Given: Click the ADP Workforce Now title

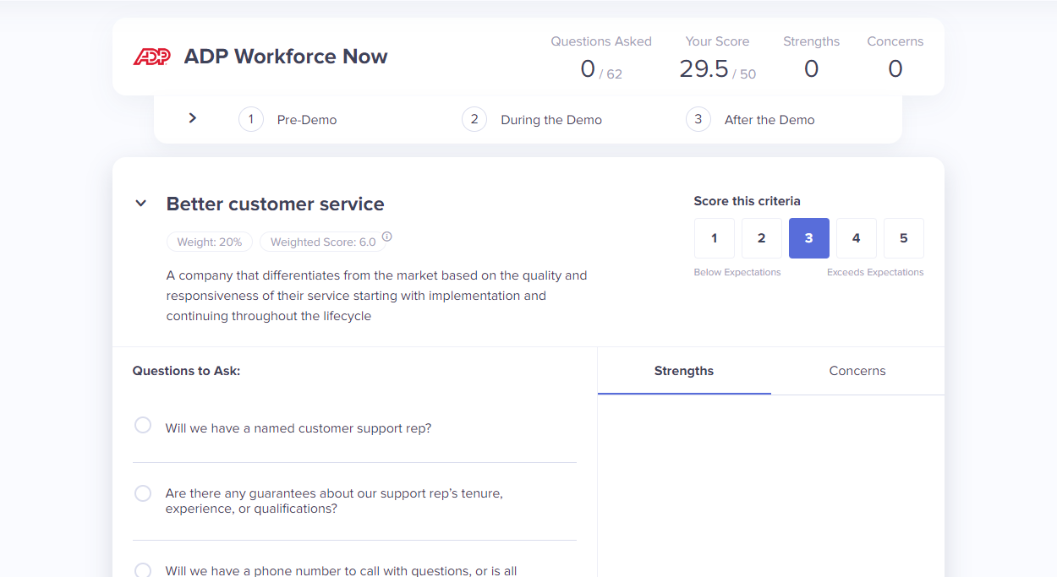Looking at the screenshot, I should [286, 57].
